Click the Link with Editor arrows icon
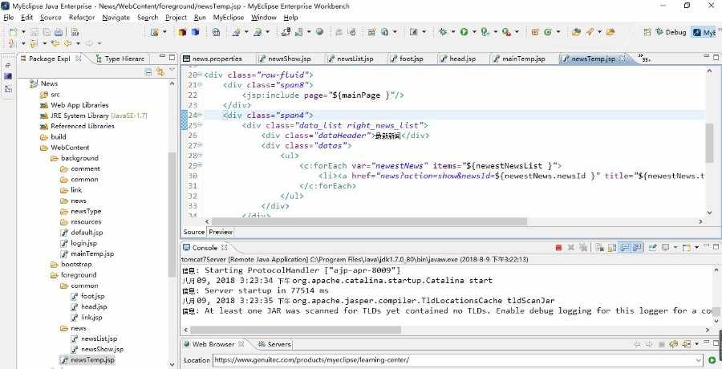The image size is (722, 369). [160, 71]
